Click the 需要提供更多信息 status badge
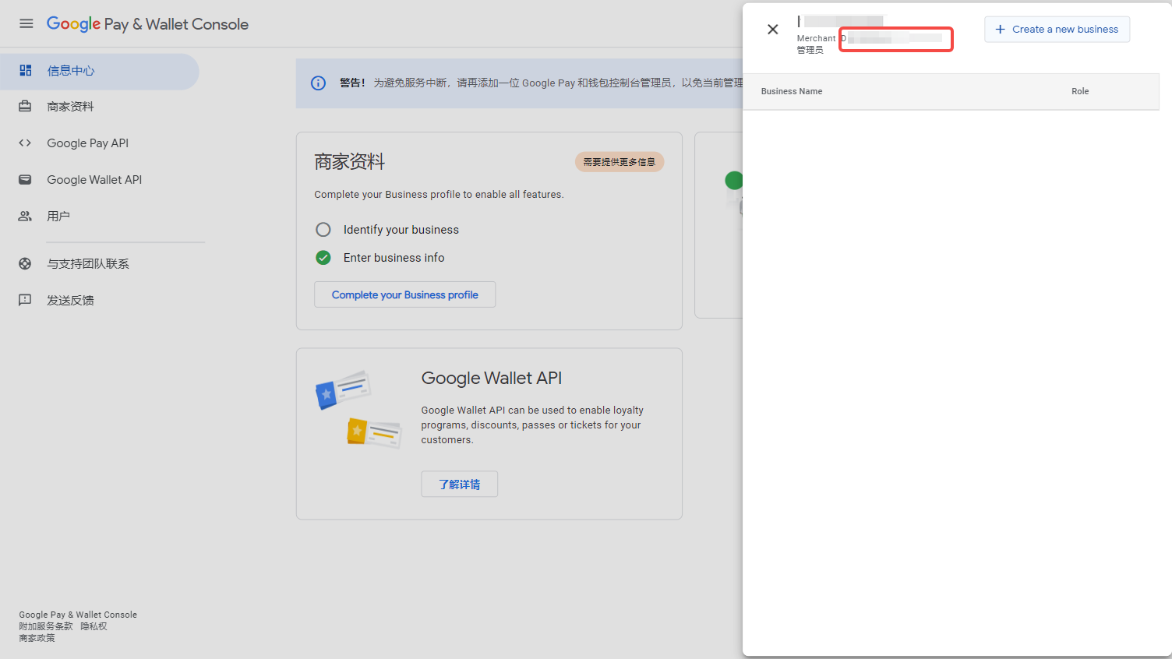The image size is (1172, 659). tap(620, 162)
